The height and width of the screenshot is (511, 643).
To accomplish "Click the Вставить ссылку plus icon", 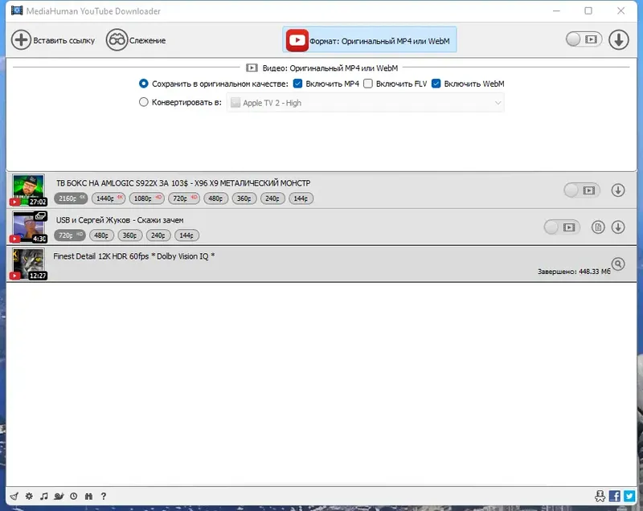I will click(x=21, y=40).
